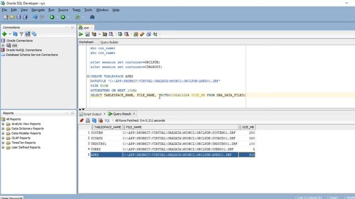Close the Query Result tab

point(134,114)
